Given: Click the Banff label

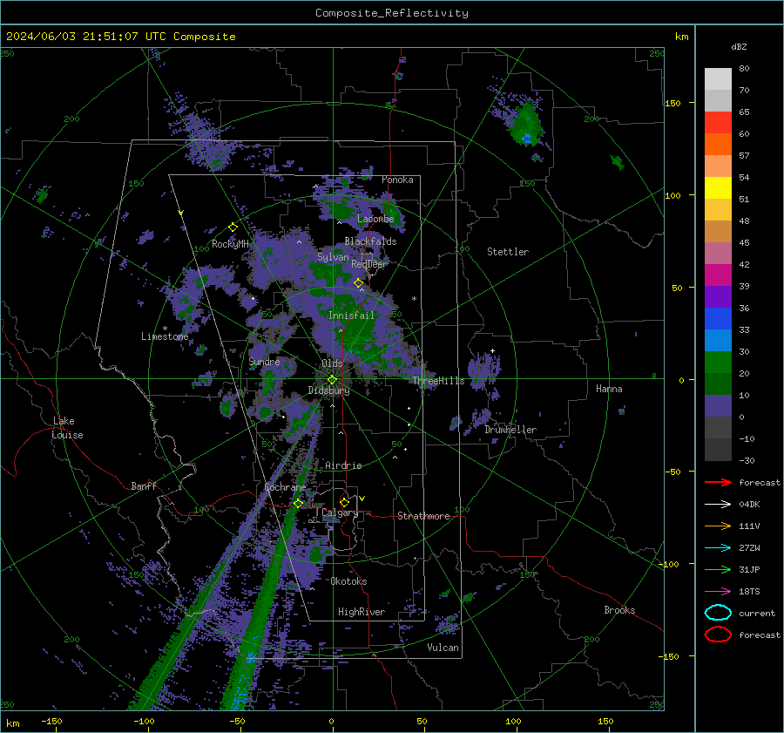Looking at the screenshot, I should [x=144, y=485].
